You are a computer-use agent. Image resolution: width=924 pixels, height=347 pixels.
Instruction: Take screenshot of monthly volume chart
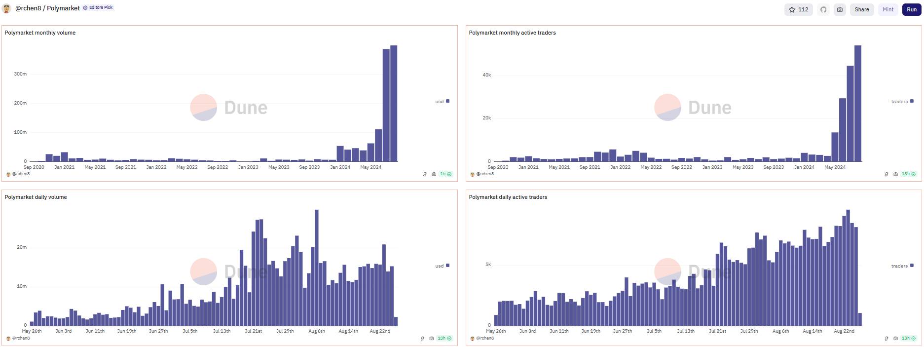click(434, 174)
